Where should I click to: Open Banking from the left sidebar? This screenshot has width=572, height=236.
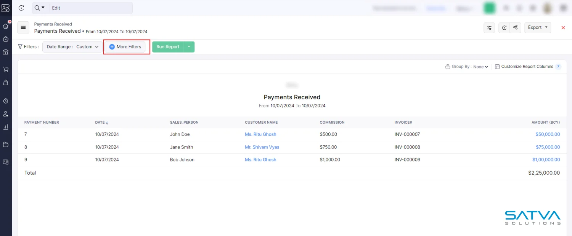coord(6,52)
